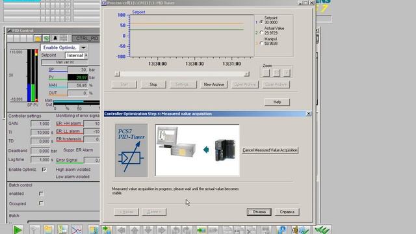Screen dimensions: 416x234
Task: Click the PCS7 PID-Tuner logo image
Action: 131,150
